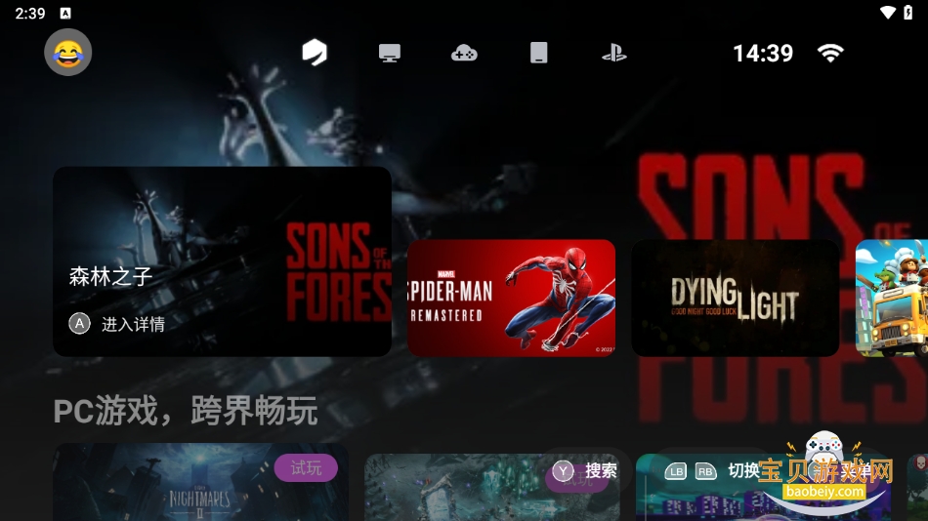Open the Spider-Man Remastered game card
The image size is (928, 521).
click(511, 298)
